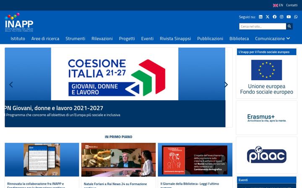Open 'L'Inapp per il Fondo sociale europeo' header
Viewport: 302px width, 188px height.
267,52
